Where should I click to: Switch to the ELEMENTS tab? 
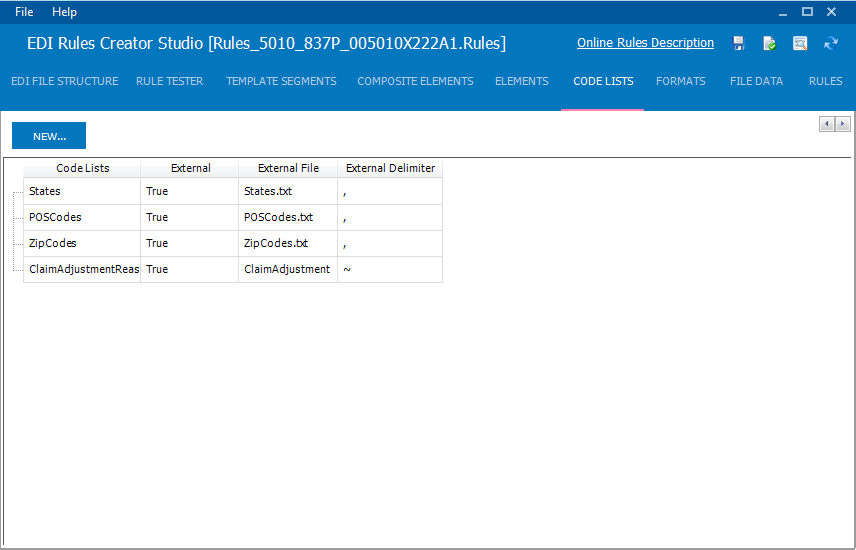click(x=522, y=81)
